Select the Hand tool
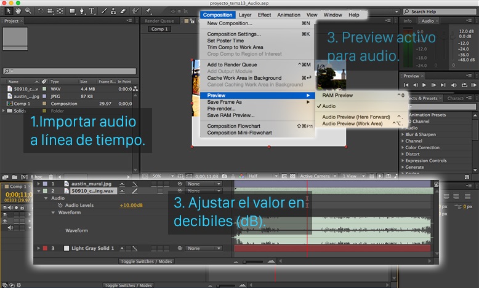 [18, 11]
